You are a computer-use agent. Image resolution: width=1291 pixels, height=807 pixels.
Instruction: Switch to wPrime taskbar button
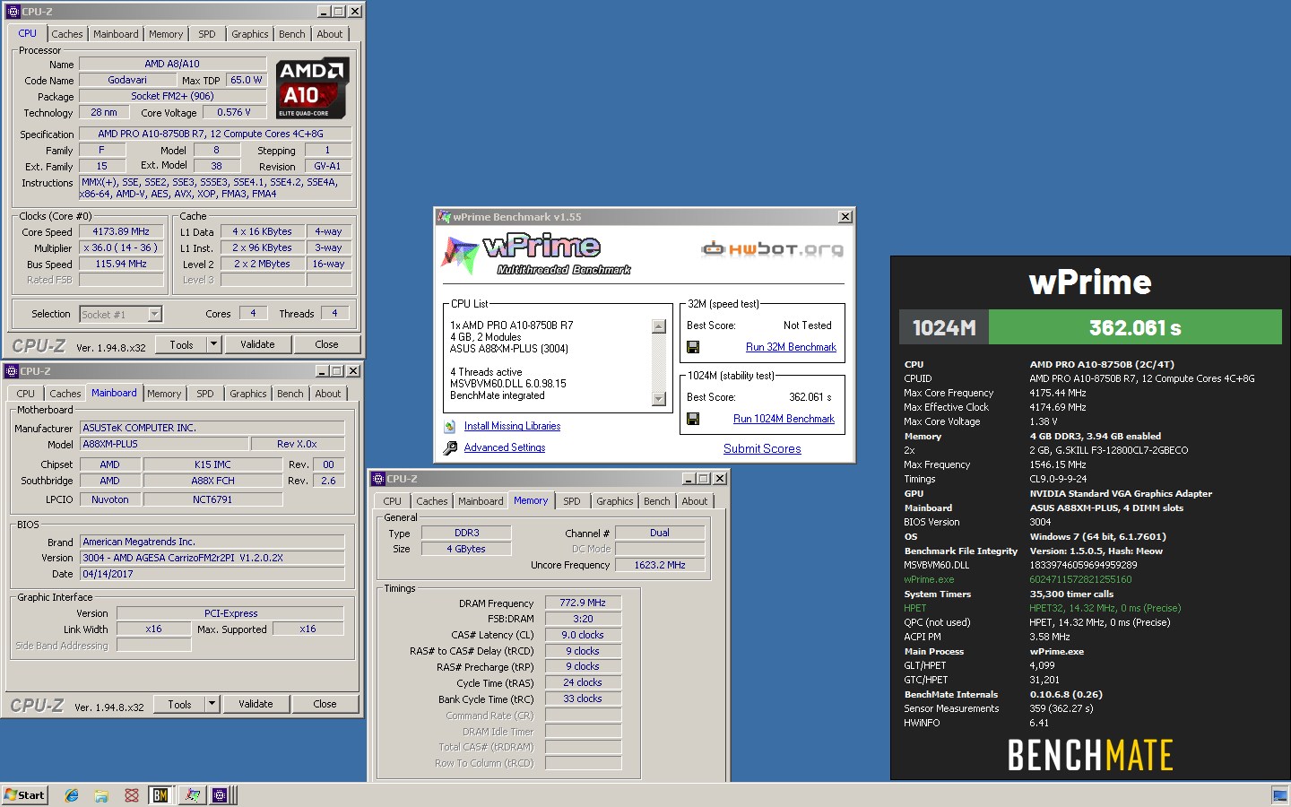coord(192,795)
